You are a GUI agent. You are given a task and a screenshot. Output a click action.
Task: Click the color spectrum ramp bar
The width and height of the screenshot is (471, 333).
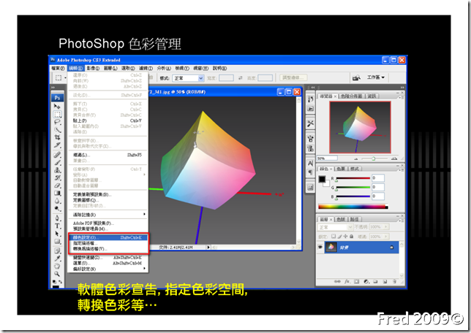coord(353,207)
